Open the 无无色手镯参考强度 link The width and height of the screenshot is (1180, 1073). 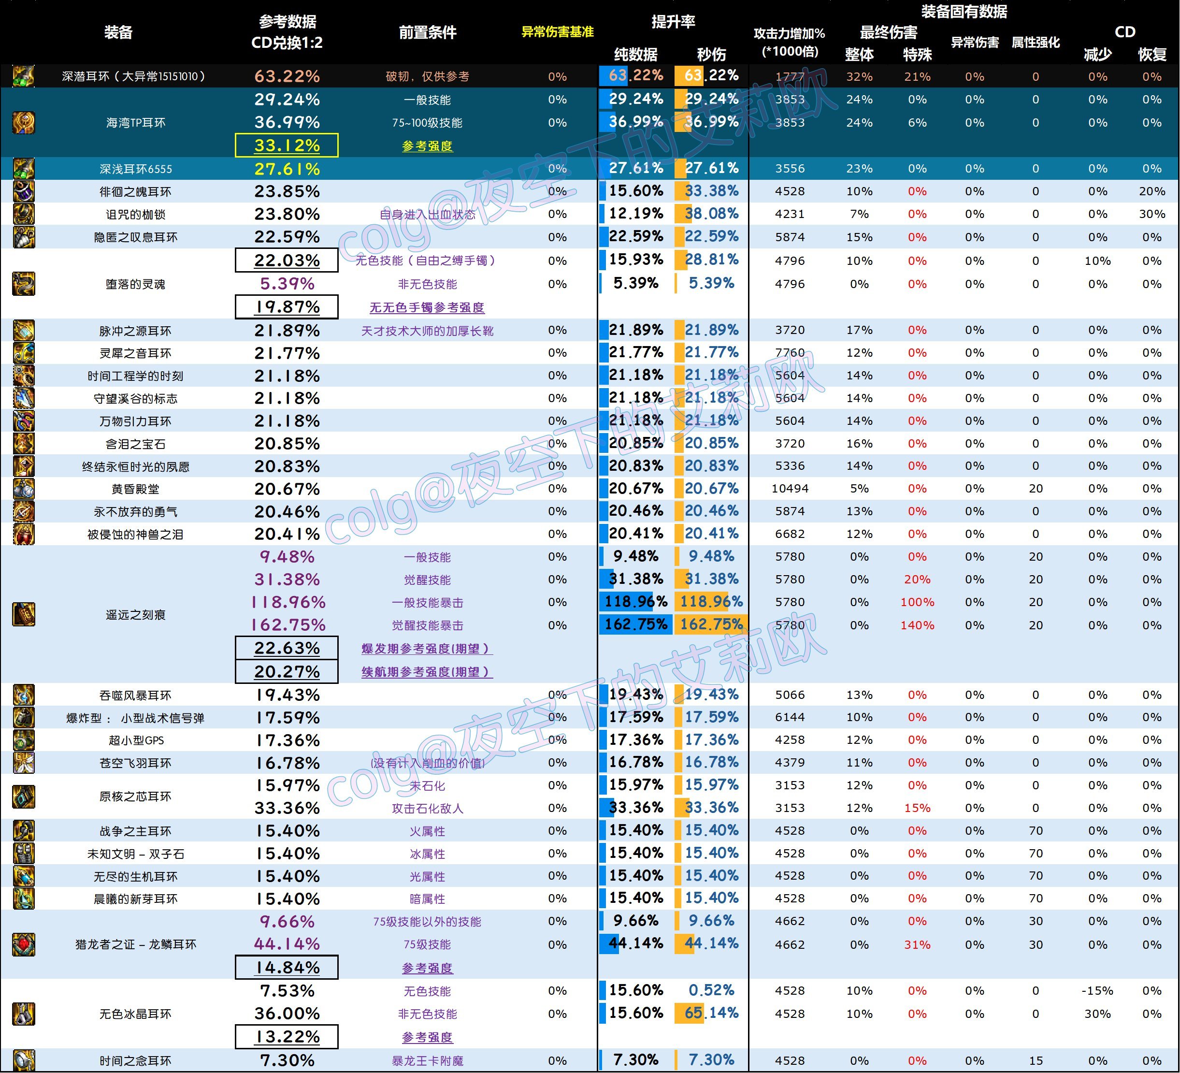(x=427, y=307)
